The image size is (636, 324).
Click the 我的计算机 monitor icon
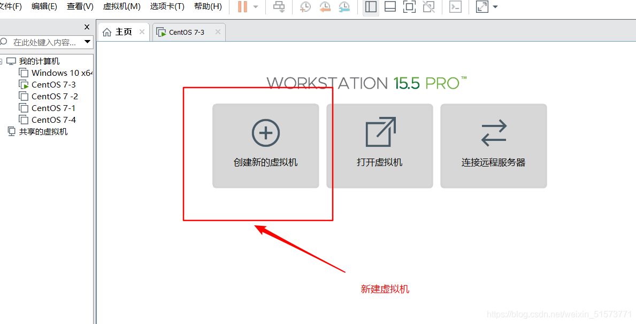point(11,61)
